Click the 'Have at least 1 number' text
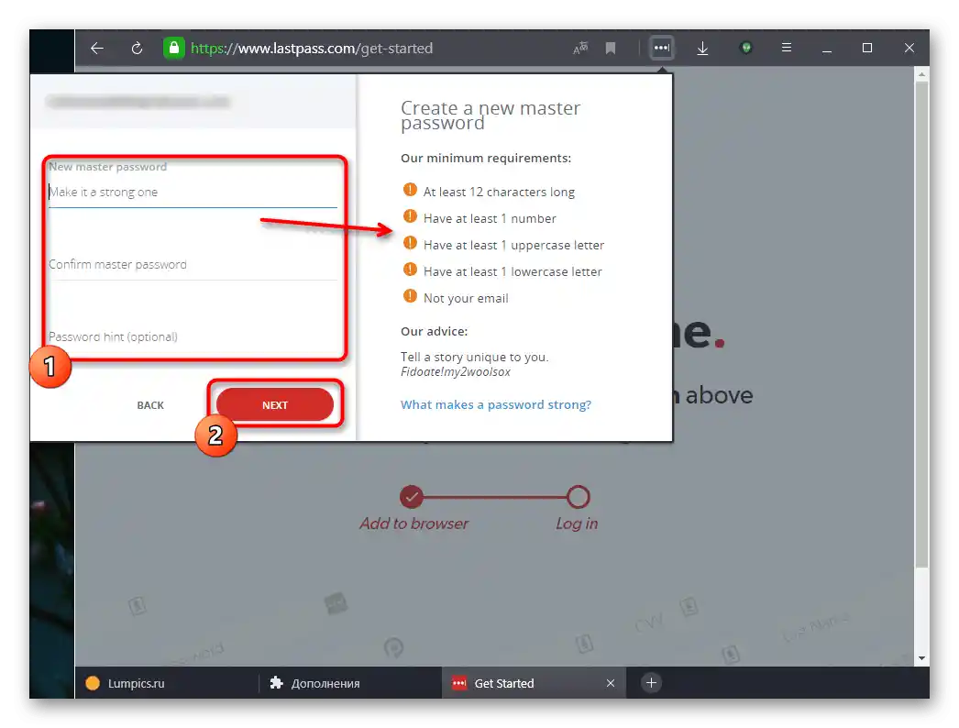Viewport: 959px width, 728px height. pos(490,218)
